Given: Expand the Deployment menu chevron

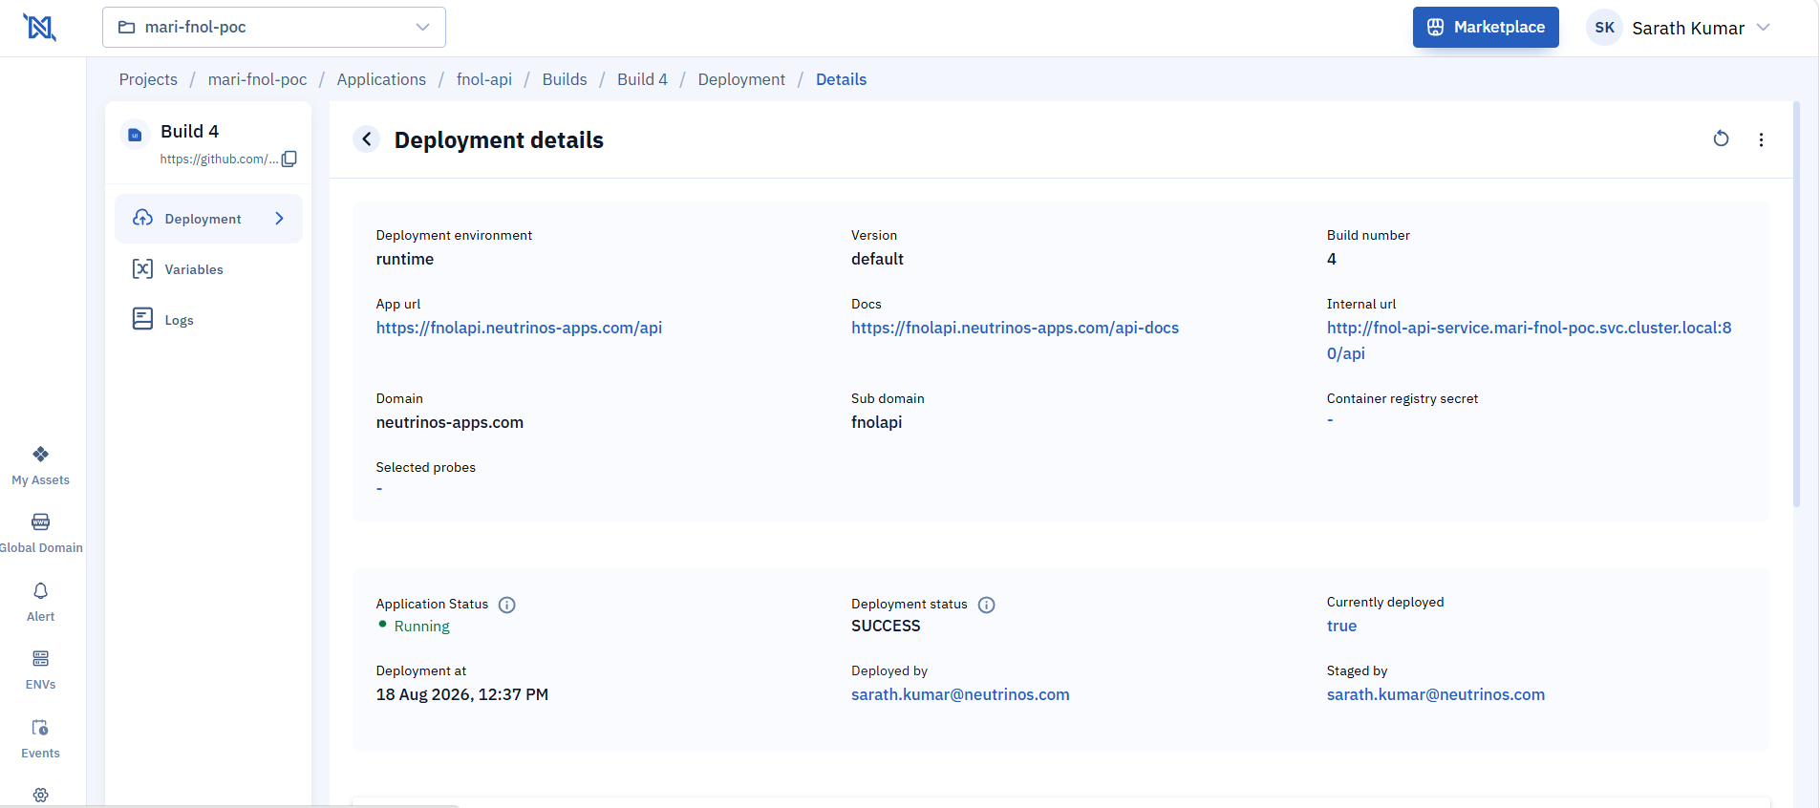Looking at the screenshot, I should tap(279, 219).
